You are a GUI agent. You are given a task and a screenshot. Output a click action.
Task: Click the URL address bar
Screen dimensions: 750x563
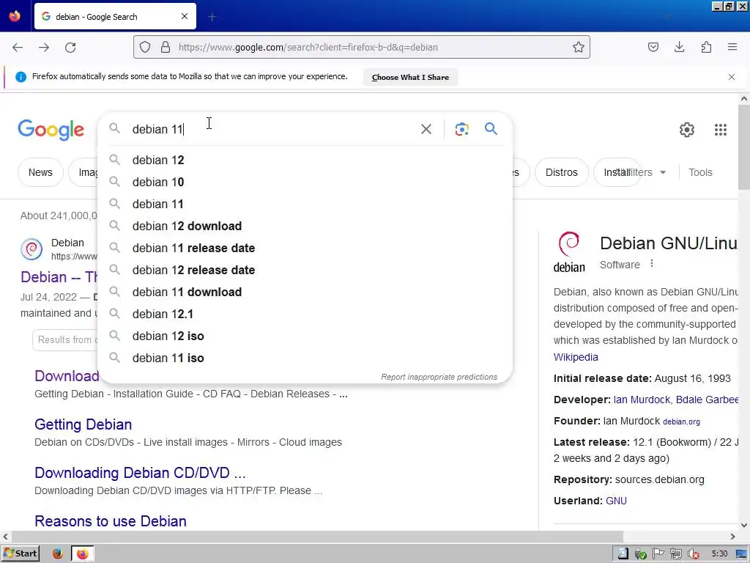pos(362,47)
